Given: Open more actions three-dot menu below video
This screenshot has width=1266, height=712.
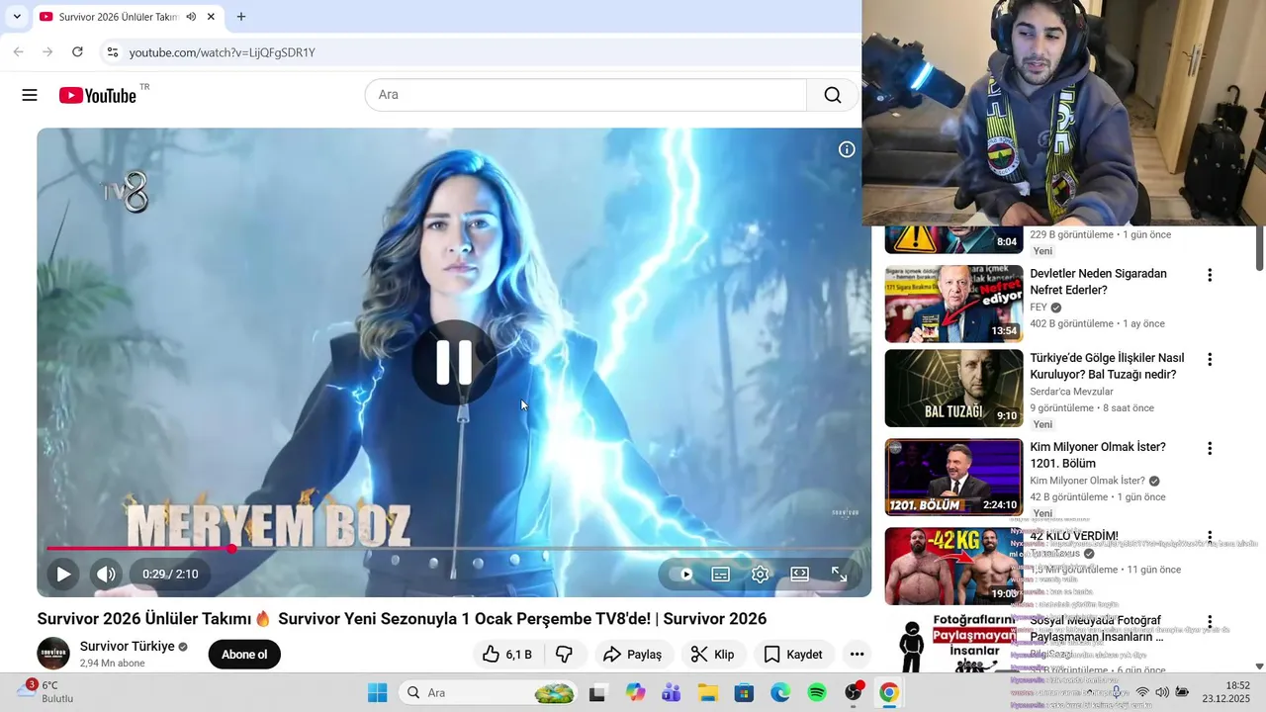Looking at the screenshot, I should (x=857, y=654).
